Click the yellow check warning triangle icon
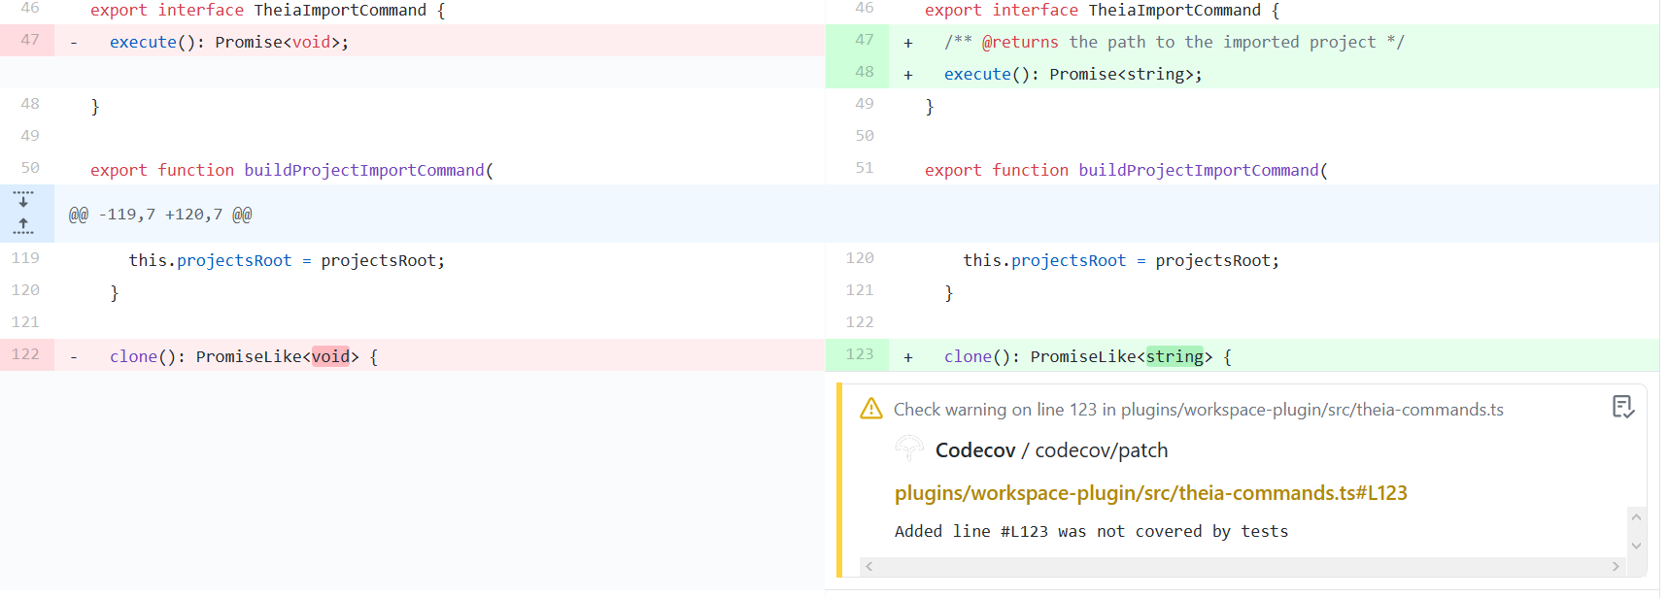 870,409
